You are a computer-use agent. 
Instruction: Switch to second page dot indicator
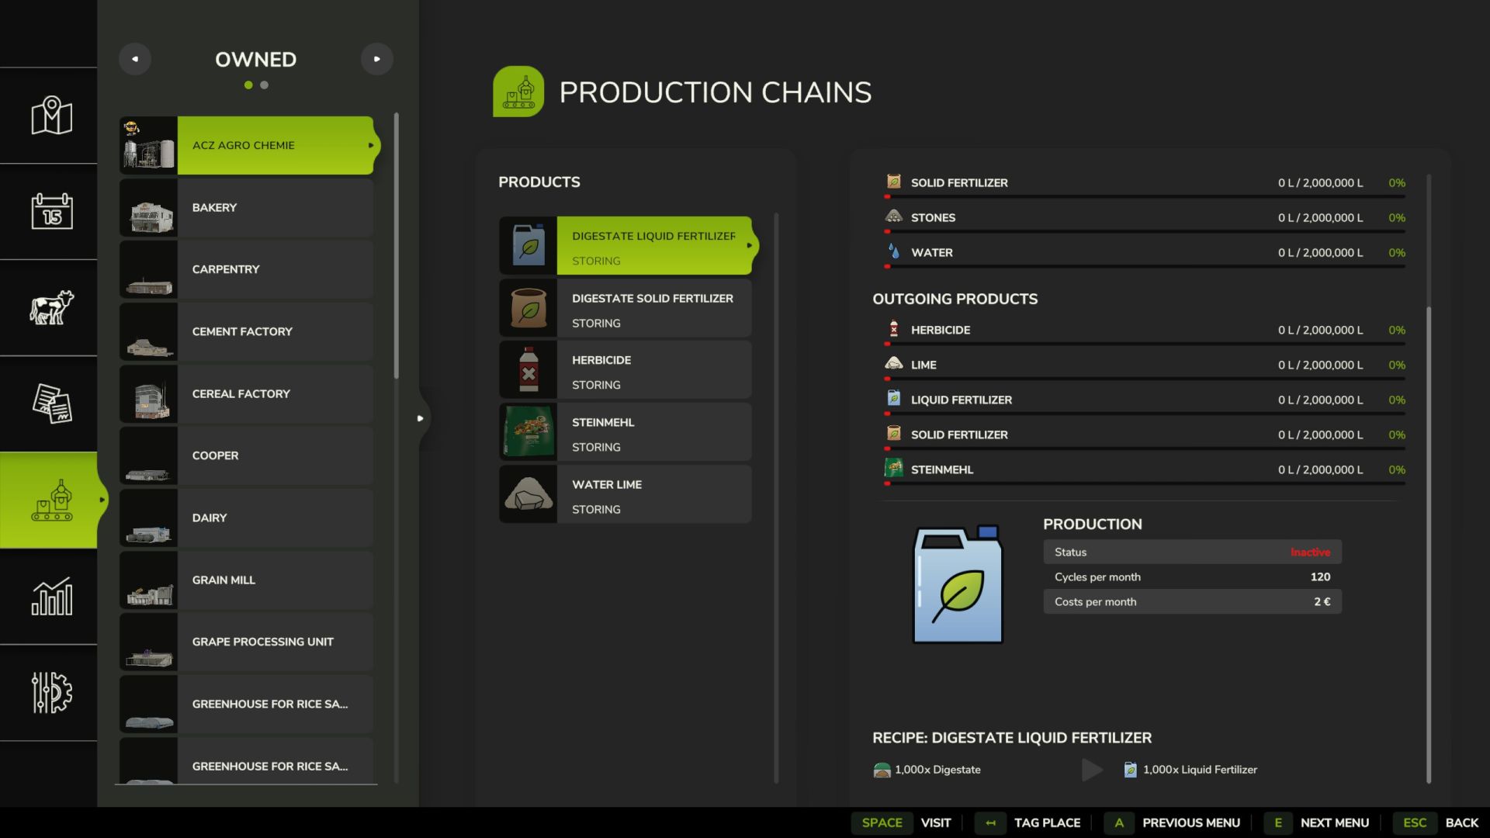tap(265, 85)
